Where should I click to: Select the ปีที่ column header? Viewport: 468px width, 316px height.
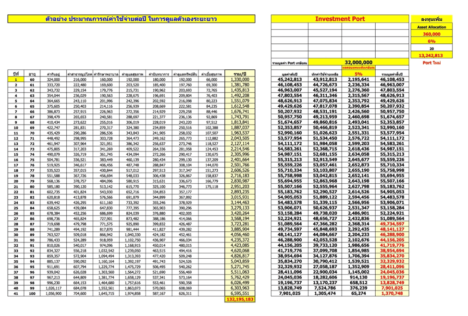coord(16,74)
